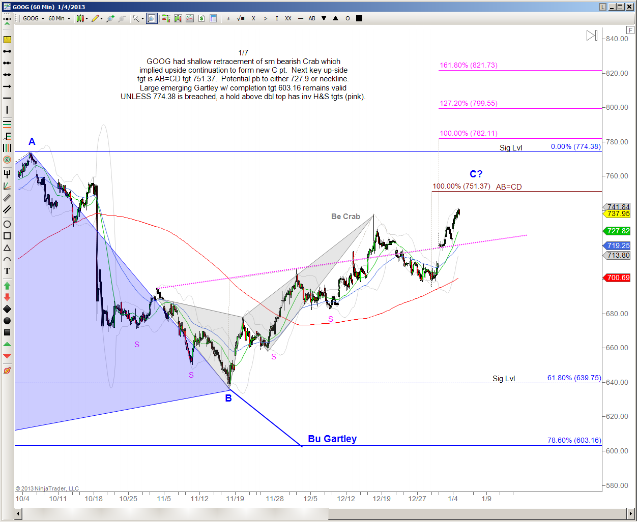637x522 pixels.
Task: Select the Ellipse drawing tool
Action: click(x=7, y=224)
